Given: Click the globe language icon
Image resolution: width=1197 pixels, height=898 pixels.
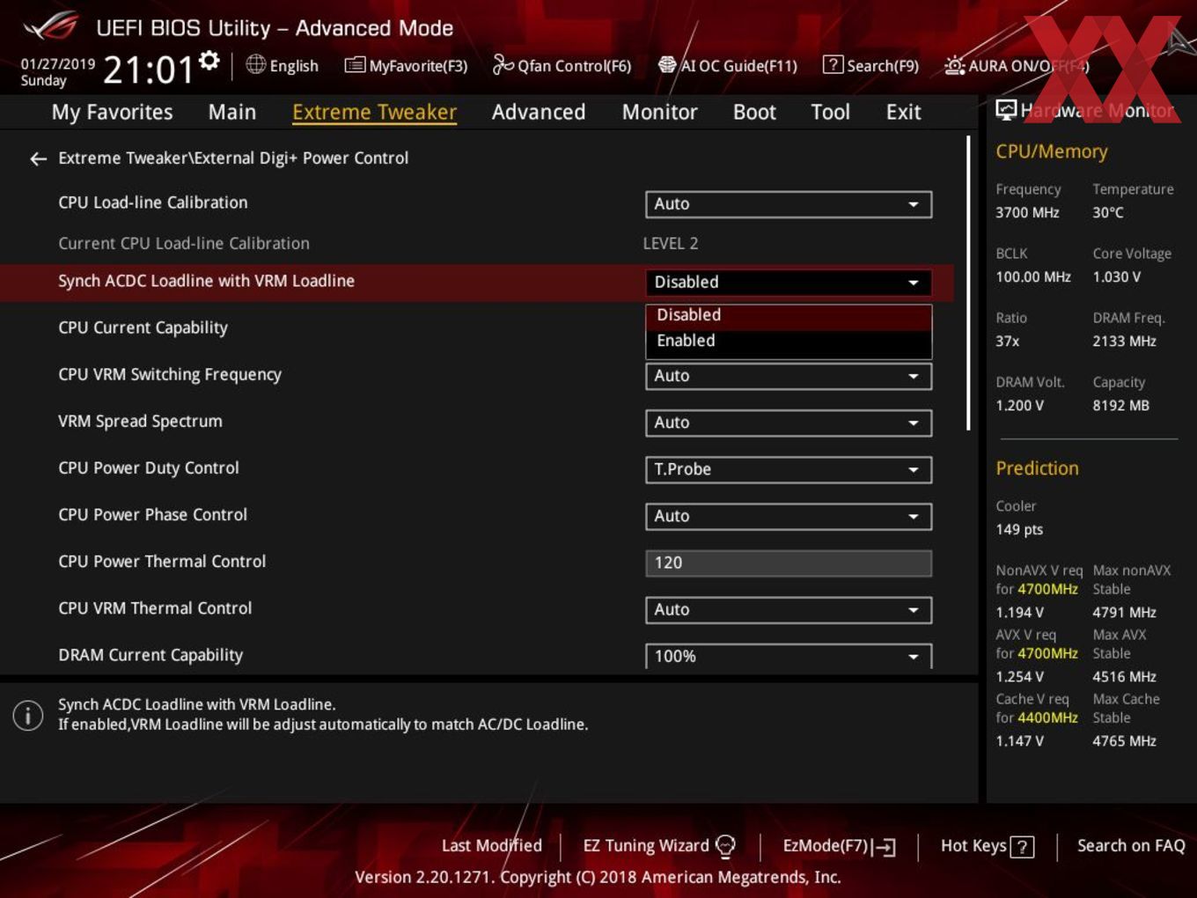Looking at the screenshot, I should coord(255,64).
